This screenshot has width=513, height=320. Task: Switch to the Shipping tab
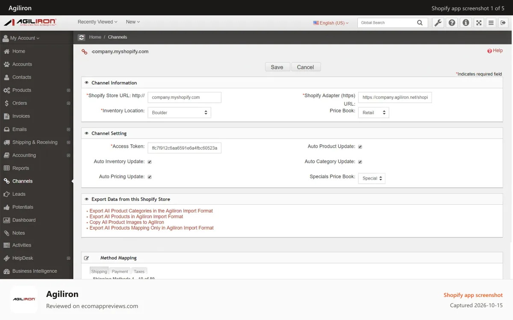[x=99, y=271]
